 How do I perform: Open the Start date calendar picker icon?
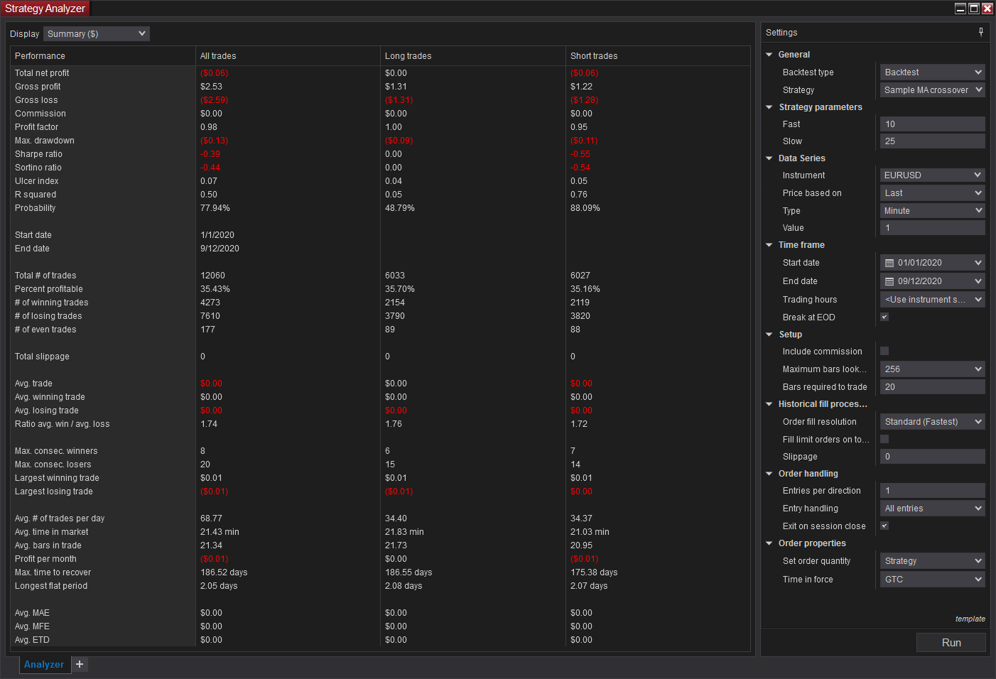point(889,263)
